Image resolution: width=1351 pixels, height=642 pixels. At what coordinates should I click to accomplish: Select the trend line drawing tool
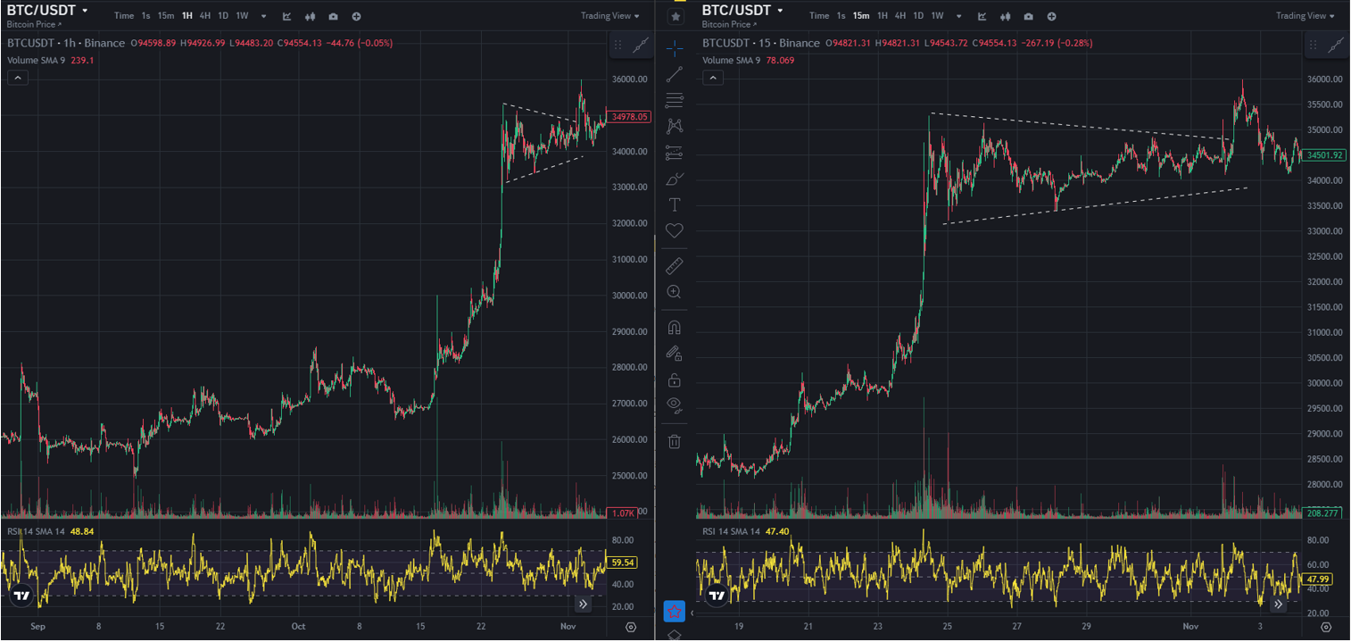(675, 74)
